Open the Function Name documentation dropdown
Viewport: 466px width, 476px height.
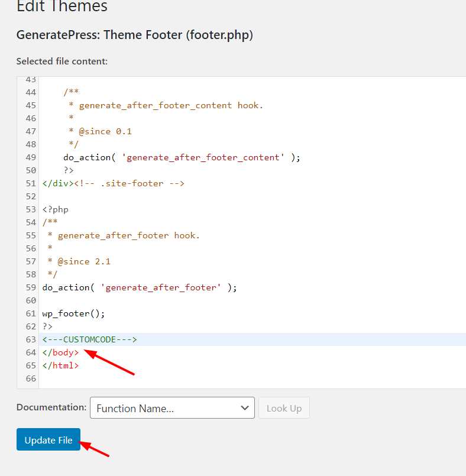pos(172,407)
